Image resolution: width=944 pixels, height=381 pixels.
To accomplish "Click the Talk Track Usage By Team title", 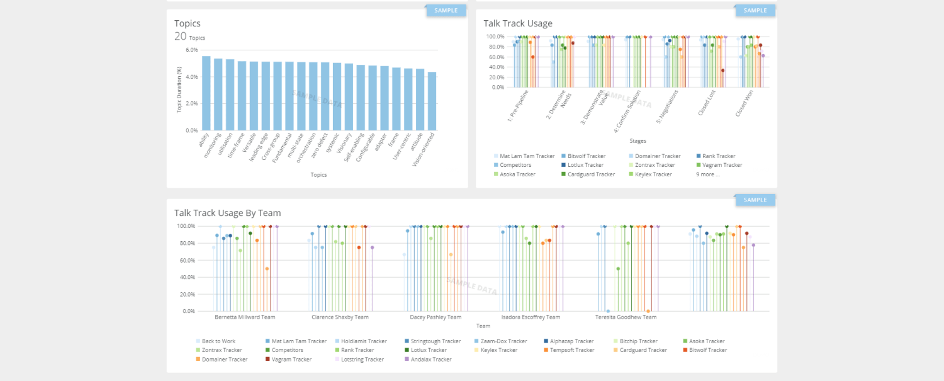I will coord(227,213).
